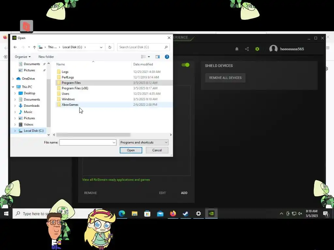Open the Action Center notification icon

[x=326, y=214]
